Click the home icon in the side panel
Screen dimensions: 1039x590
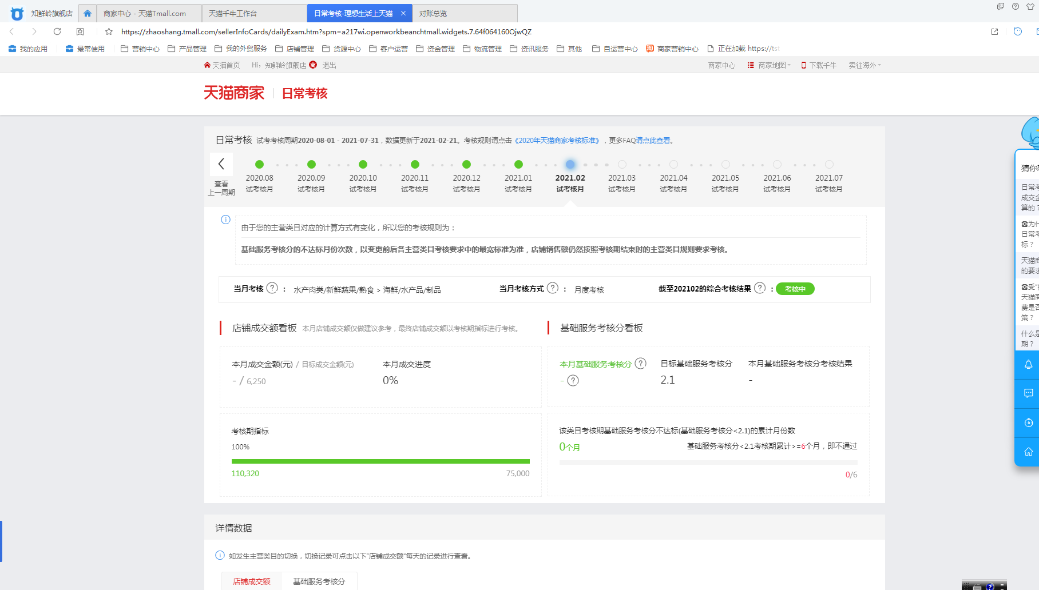(1028, 452)
